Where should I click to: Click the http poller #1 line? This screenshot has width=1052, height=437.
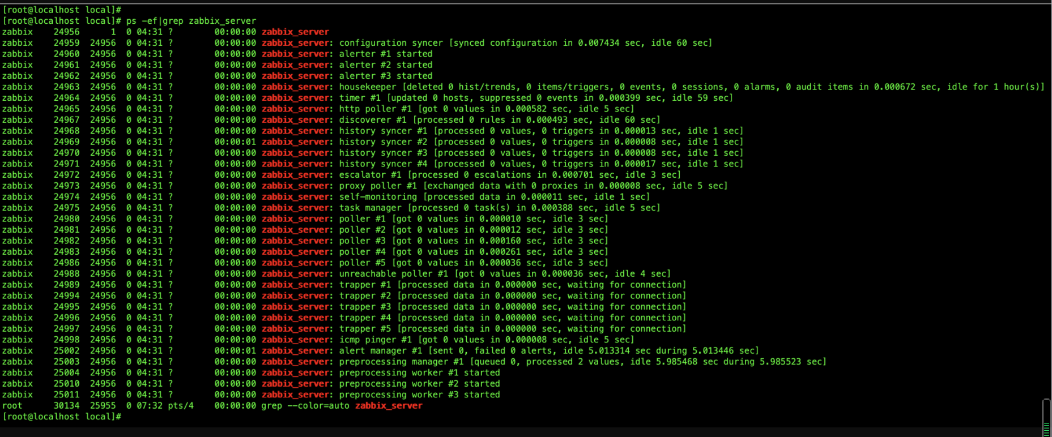318,109
